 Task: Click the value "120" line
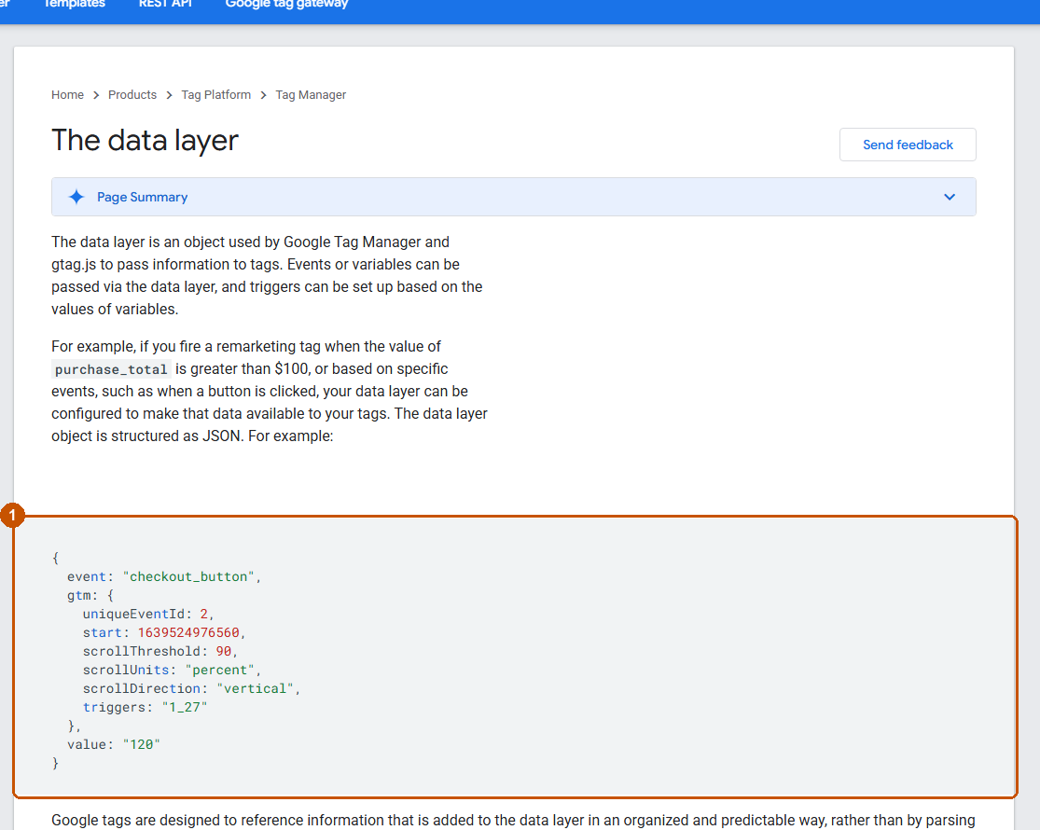[114, 744]
